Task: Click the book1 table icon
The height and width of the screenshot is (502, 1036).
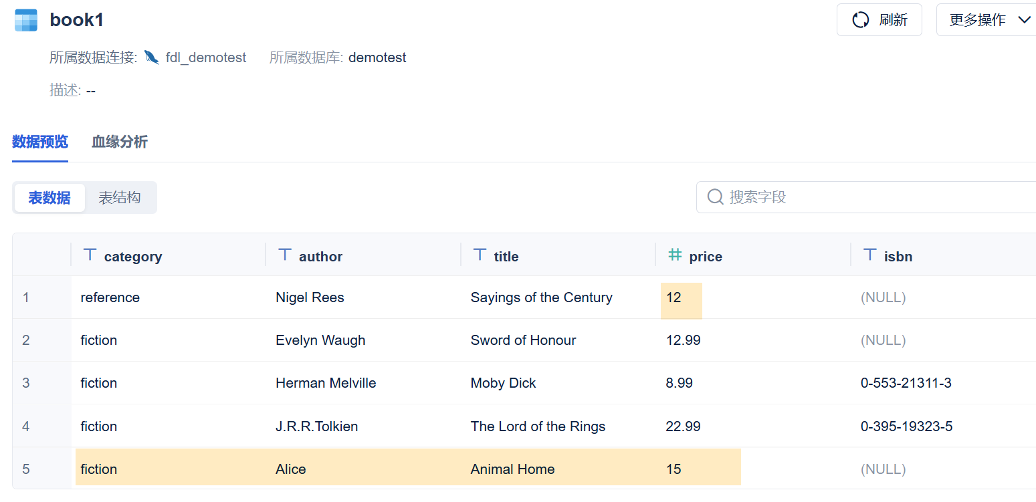Action: [x=26, y=20]
